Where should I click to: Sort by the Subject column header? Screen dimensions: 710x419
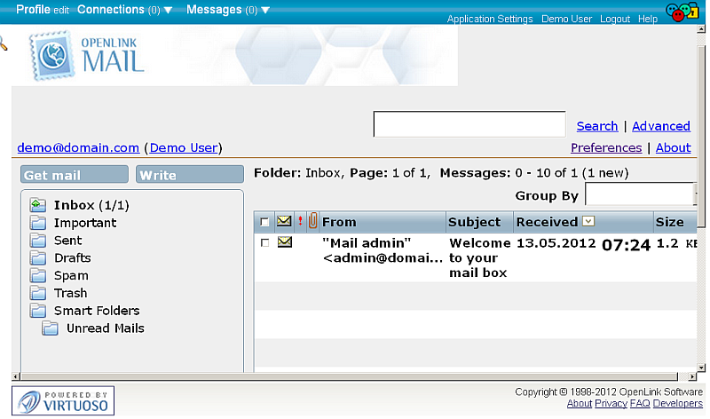(x=474, y=222)
